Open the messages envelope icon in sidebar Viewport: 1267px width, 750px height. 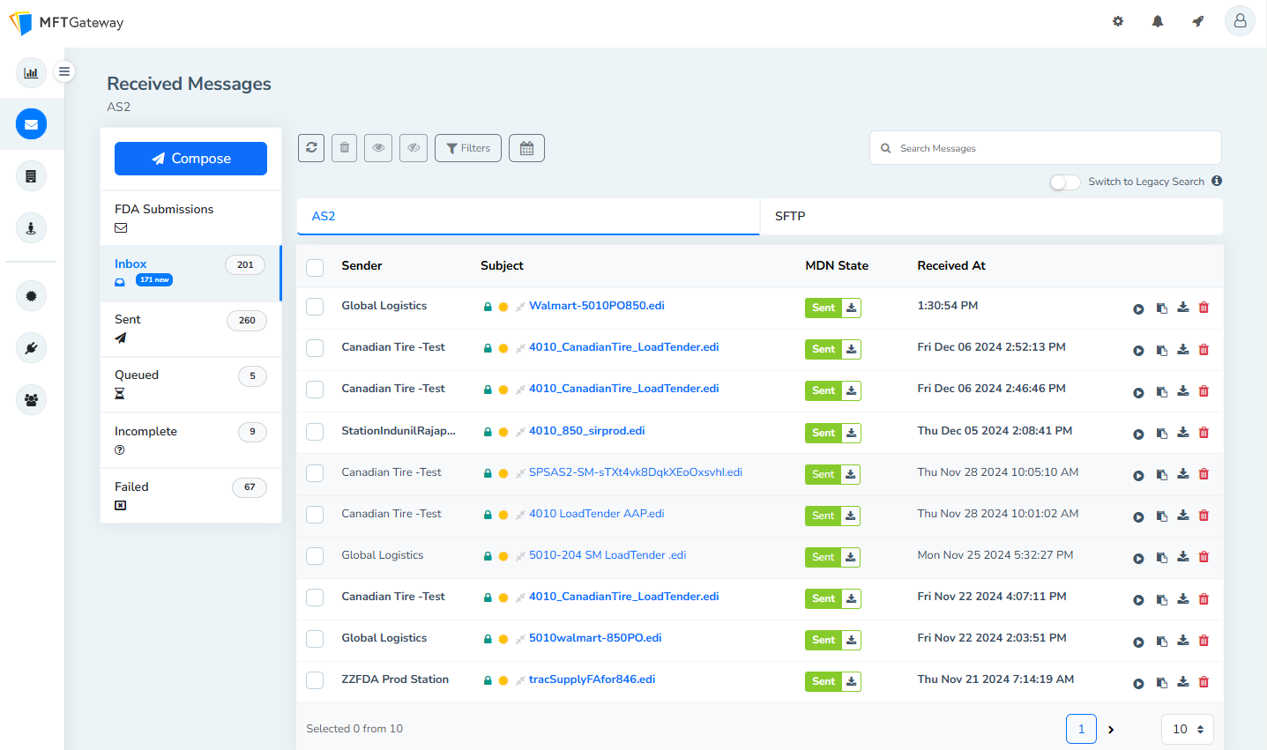point(31,124)
